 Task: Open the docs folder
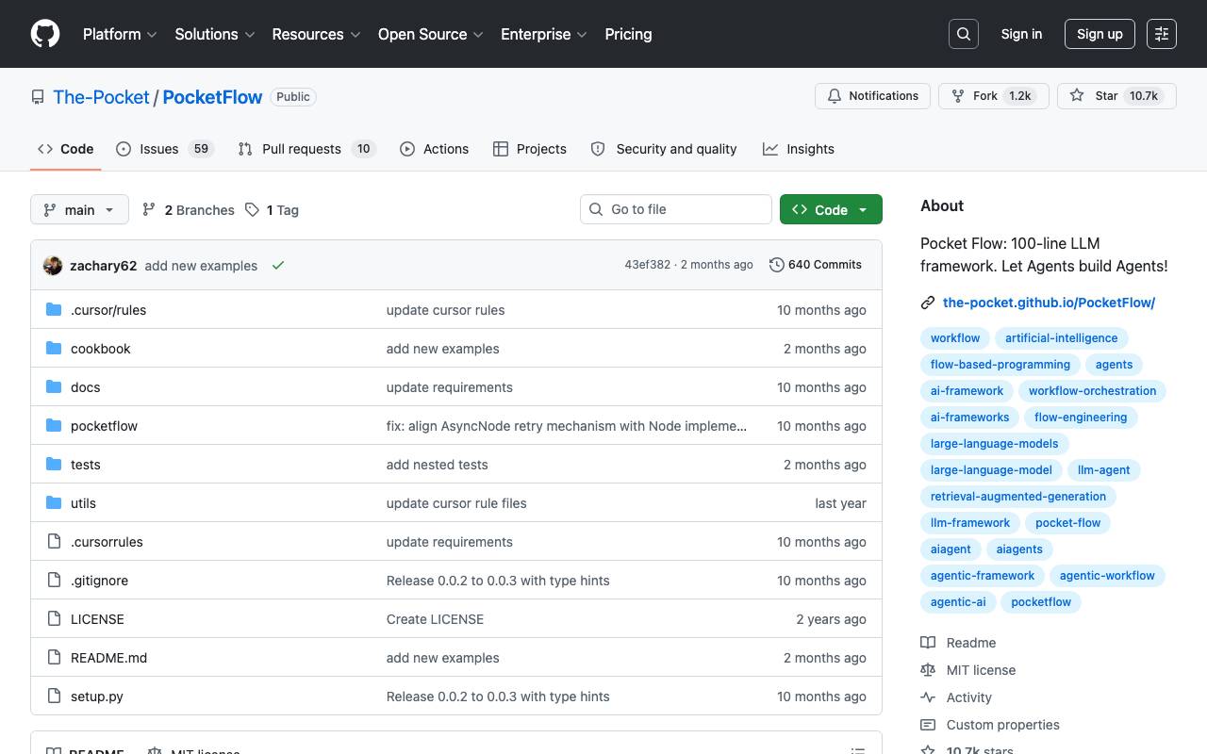click(85, 387)
